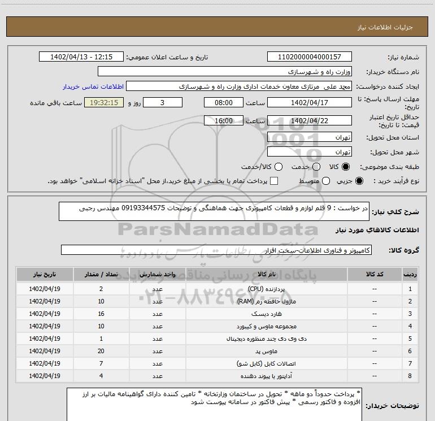Select the هارد دیسک item name

pyautogui.click(x=266, y=314)
